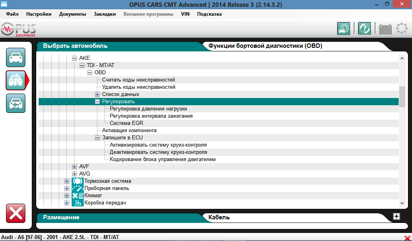
Task: Open the Документы menu
Action: (x=72, y=14)
